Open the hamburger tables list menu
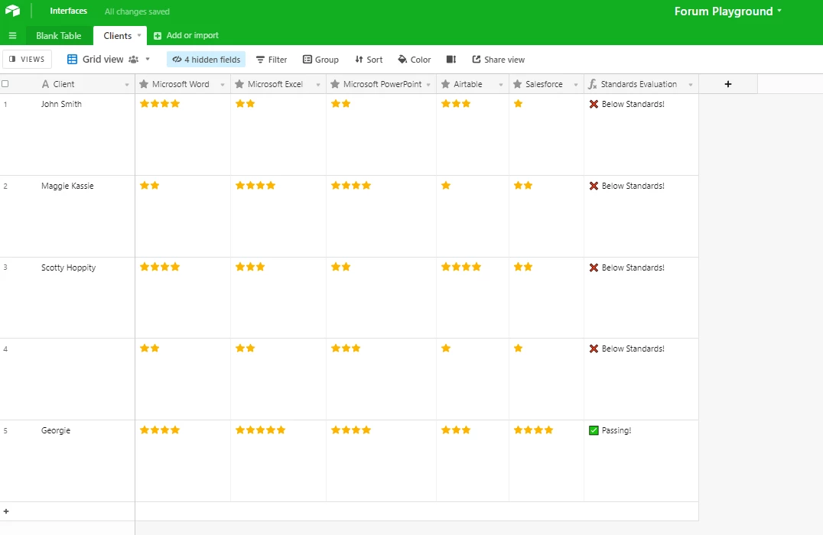This screenshot has width=823, height=535. click(12, 36)
